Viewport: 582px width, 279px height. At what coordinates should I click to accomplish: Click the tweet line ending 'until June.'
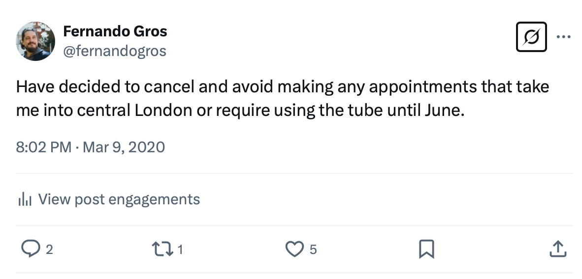click(240, 110)
